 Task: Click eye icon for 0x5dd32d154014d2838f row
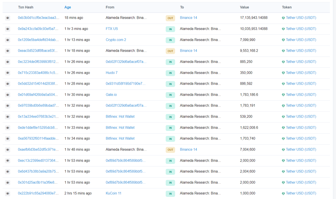click(8, 84)
